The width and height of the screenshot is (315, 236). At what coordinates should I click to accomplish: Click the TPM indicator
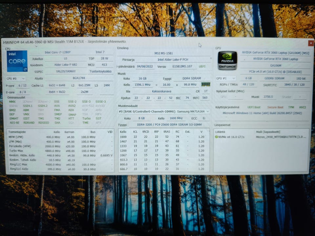click(x=291, y=107)
